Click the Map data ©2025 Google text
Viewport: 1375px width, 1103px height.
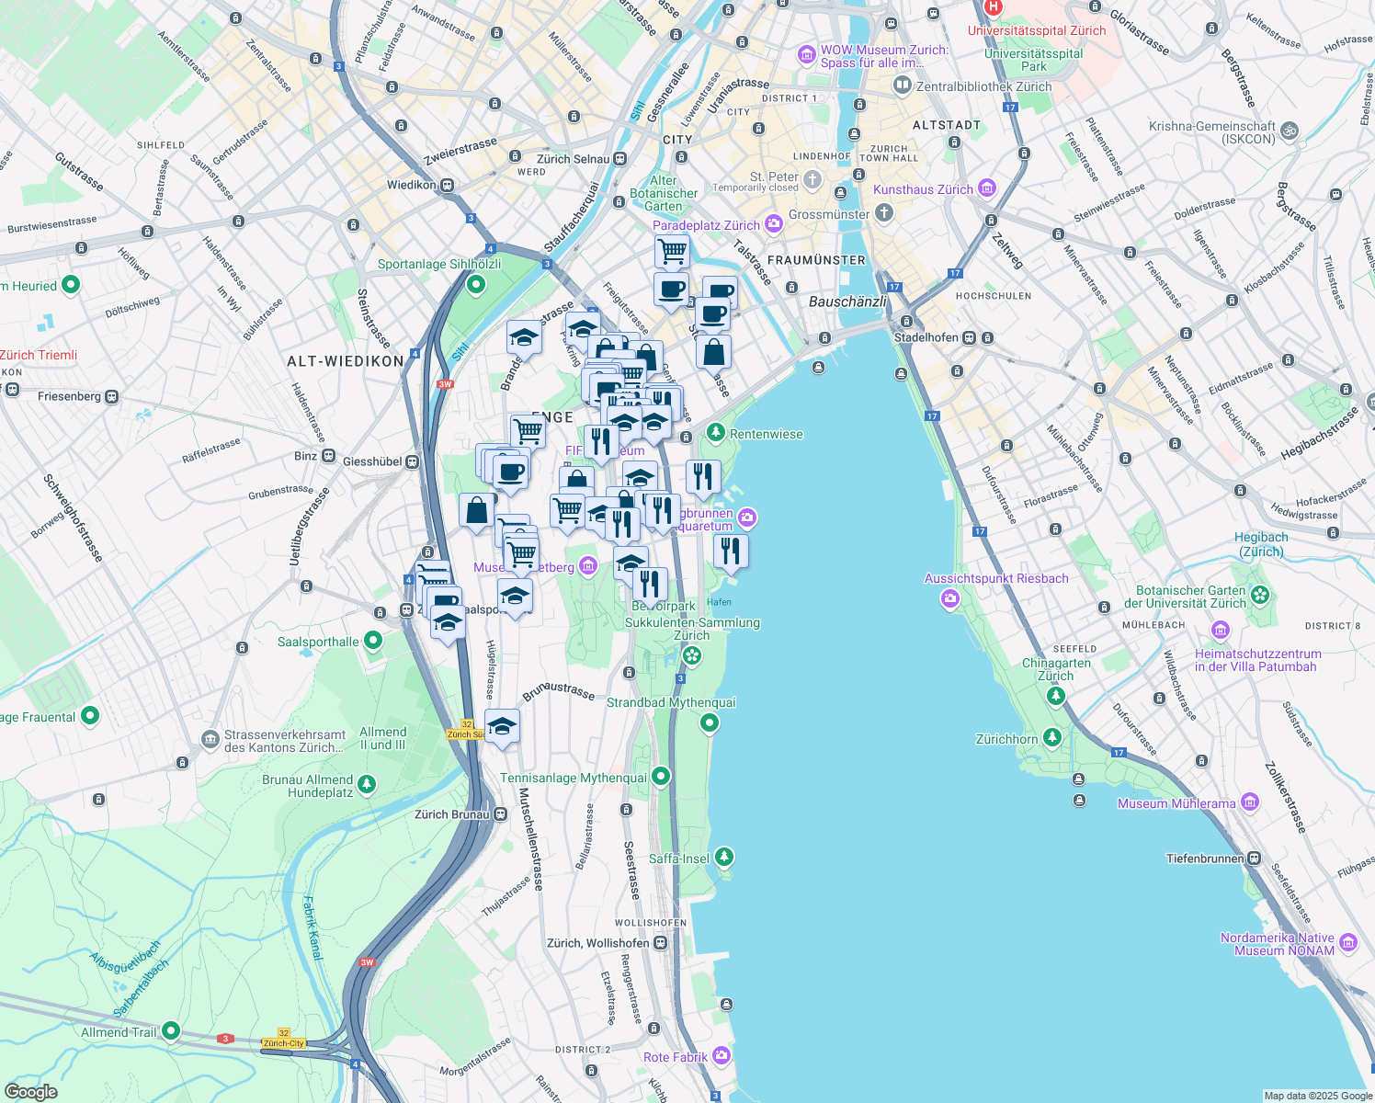(x=1318, y=1096)
